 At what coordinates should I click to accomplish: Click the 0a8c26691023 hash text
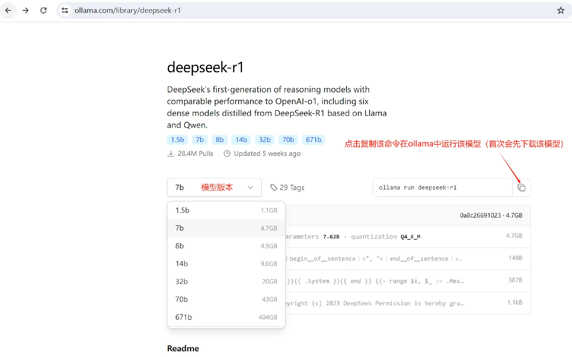click(x=480, y=215)
